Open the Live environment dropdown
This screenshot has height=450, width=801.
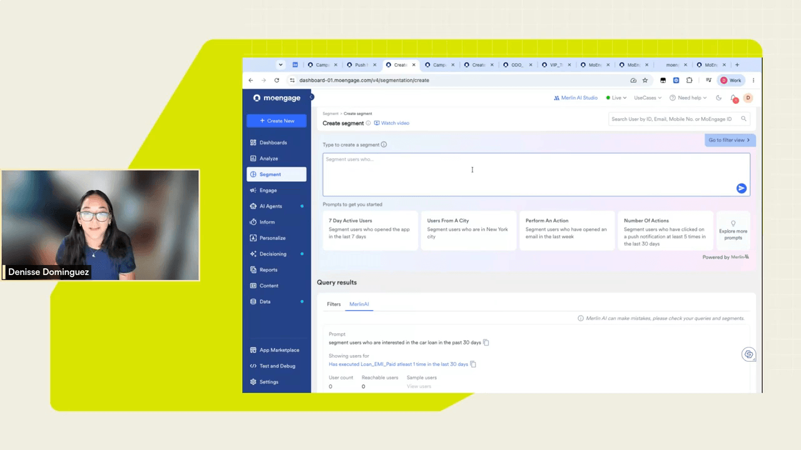tap(616, 98)
